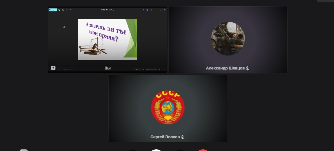Click the zoom-out icon left of the zoom slider
The image size is (334, 151).
point(144,69)
